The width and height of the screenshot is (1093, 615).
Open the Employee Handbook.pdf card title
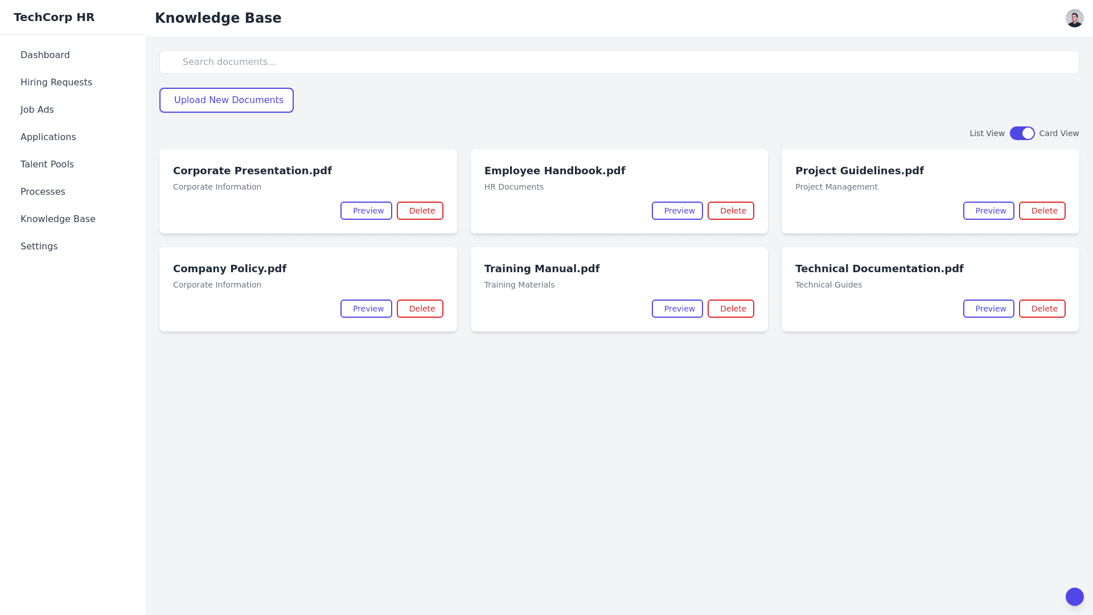coord(554,171)
